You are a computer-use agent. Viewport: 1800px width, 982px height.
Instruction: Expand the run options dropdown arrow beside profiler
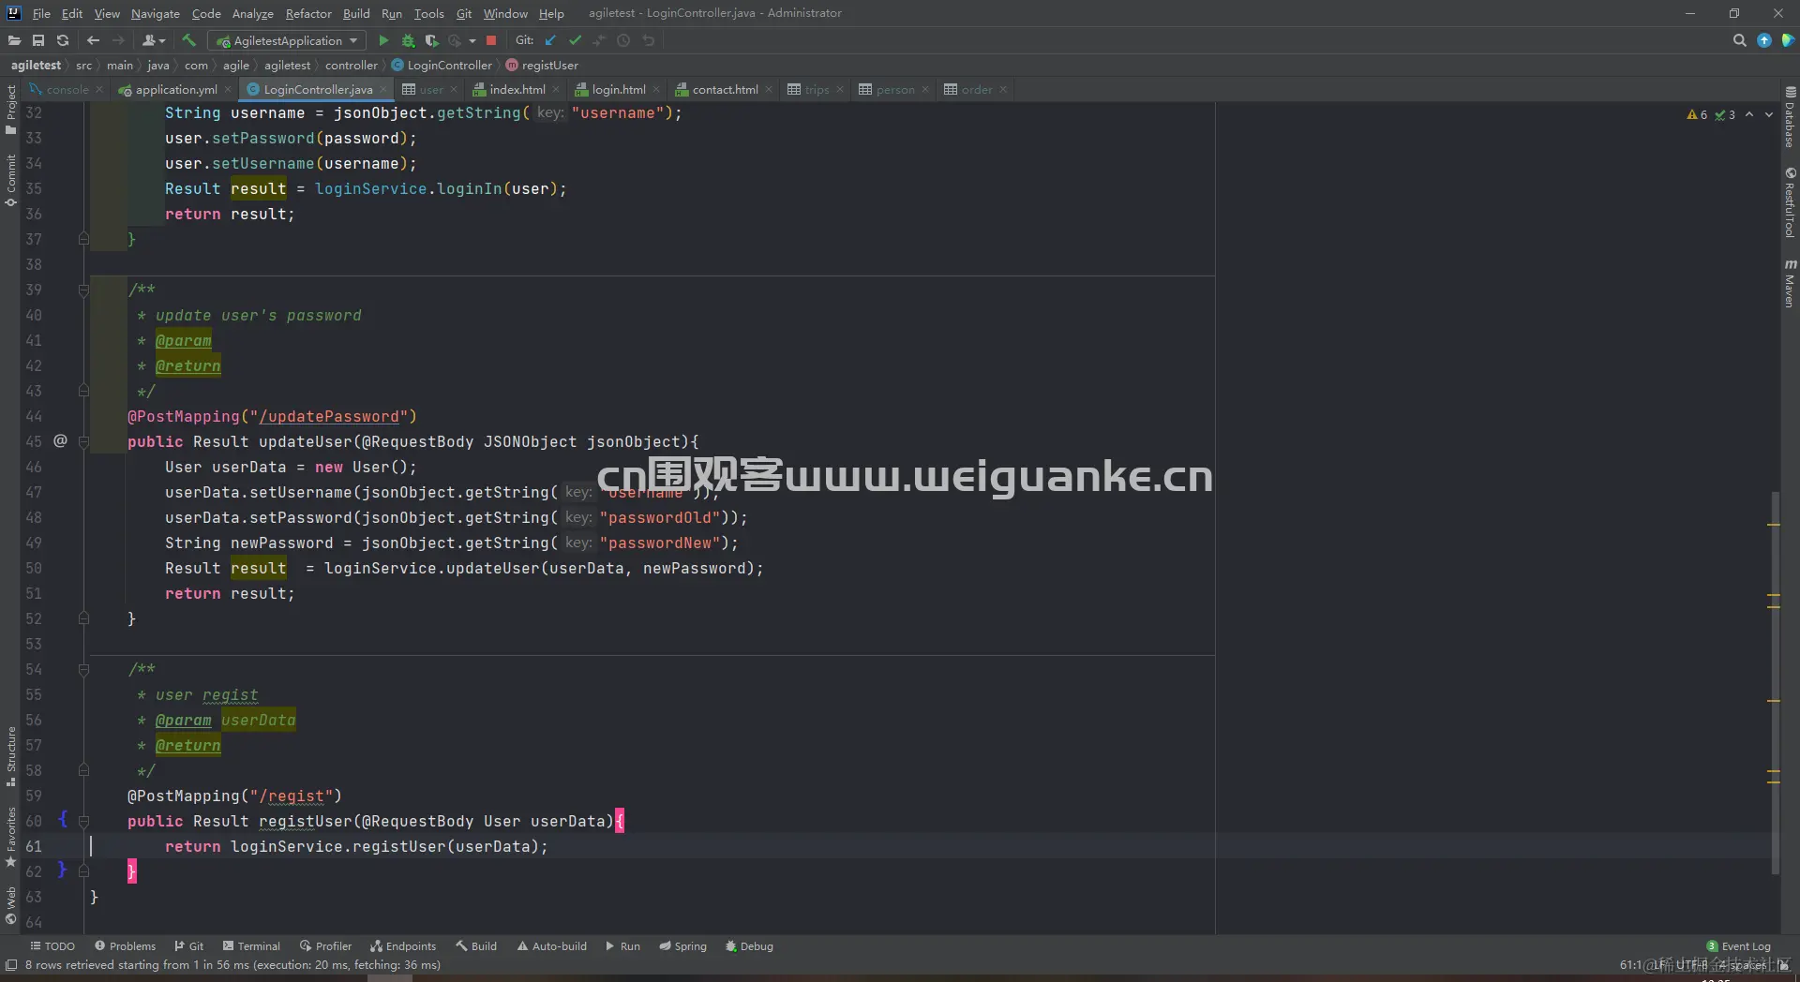point(472,40)
